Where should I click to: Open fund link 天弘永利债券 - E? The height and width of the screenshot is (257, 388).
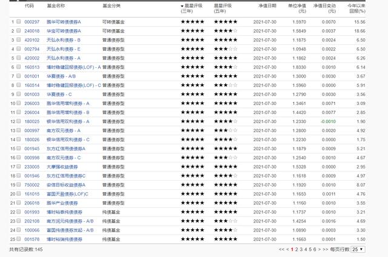click(x=63, y=49)
